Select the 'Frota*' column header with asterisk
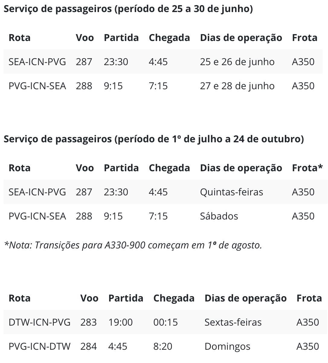This screenshot has height=363, width=328. click(x=307, y=168)
